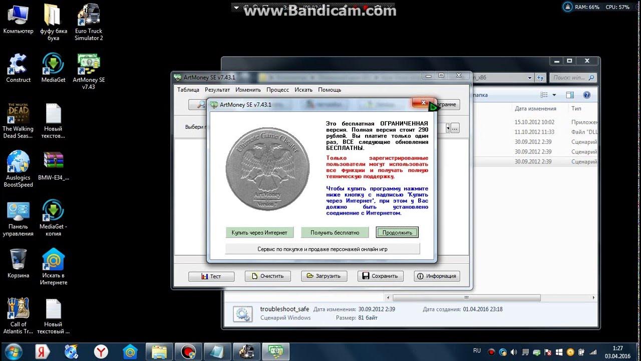Launch the Euro Truck Simulator 2 shortcut
The image size is (641, 361).
coord(89,23)
